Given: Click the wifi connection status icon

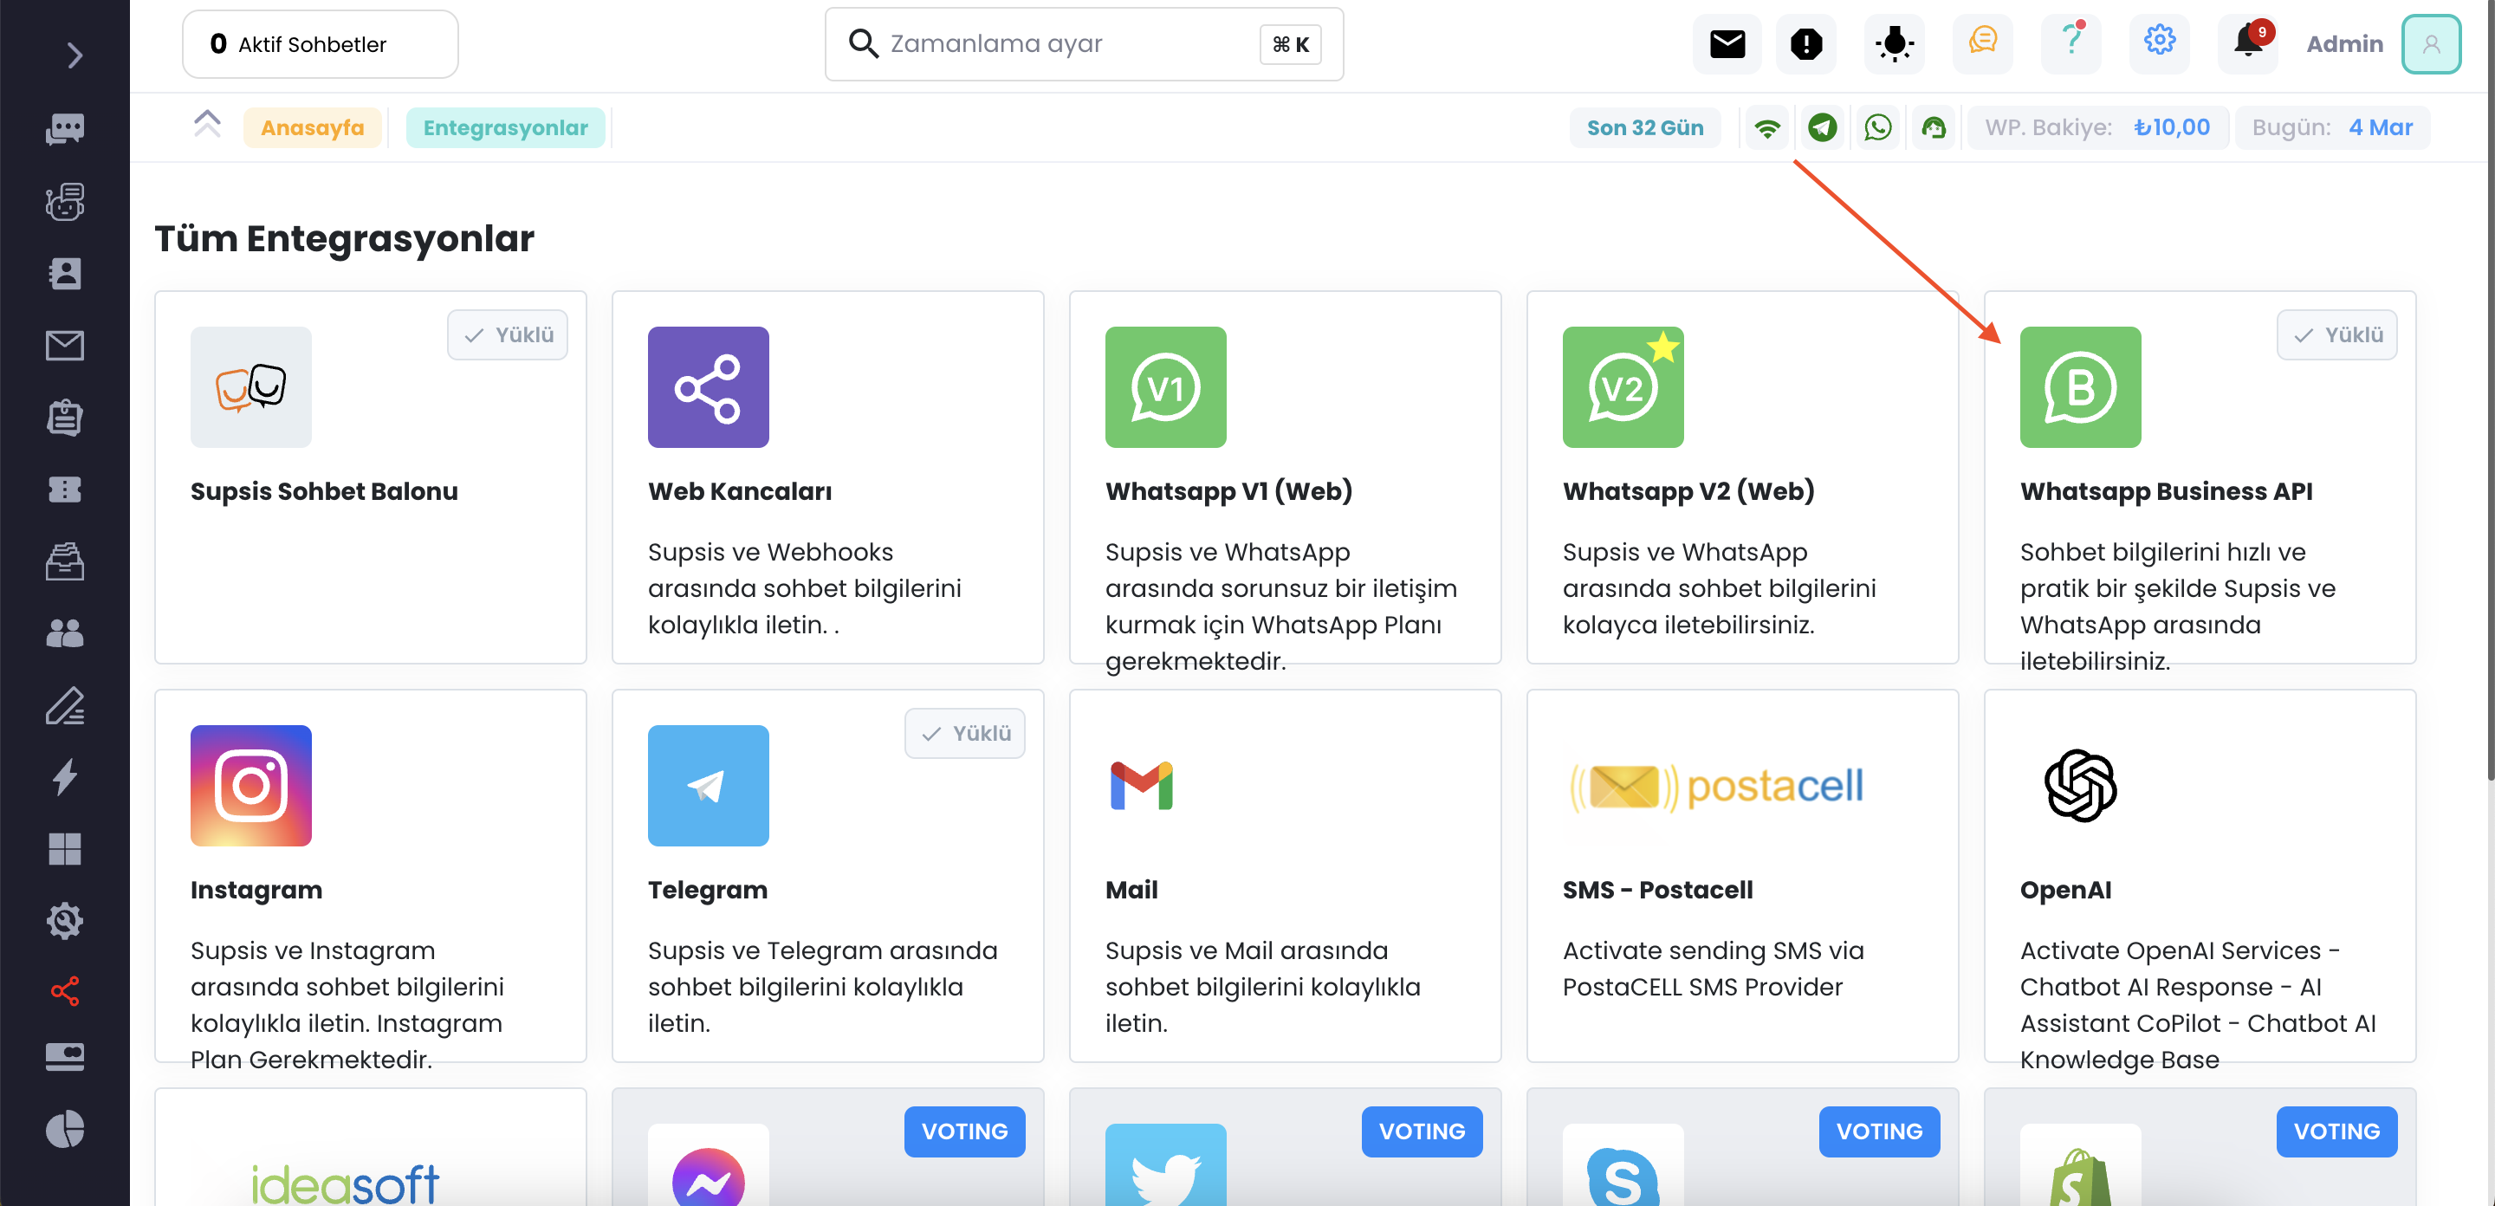Looking at the screenshot, I should coord(1766,128).
